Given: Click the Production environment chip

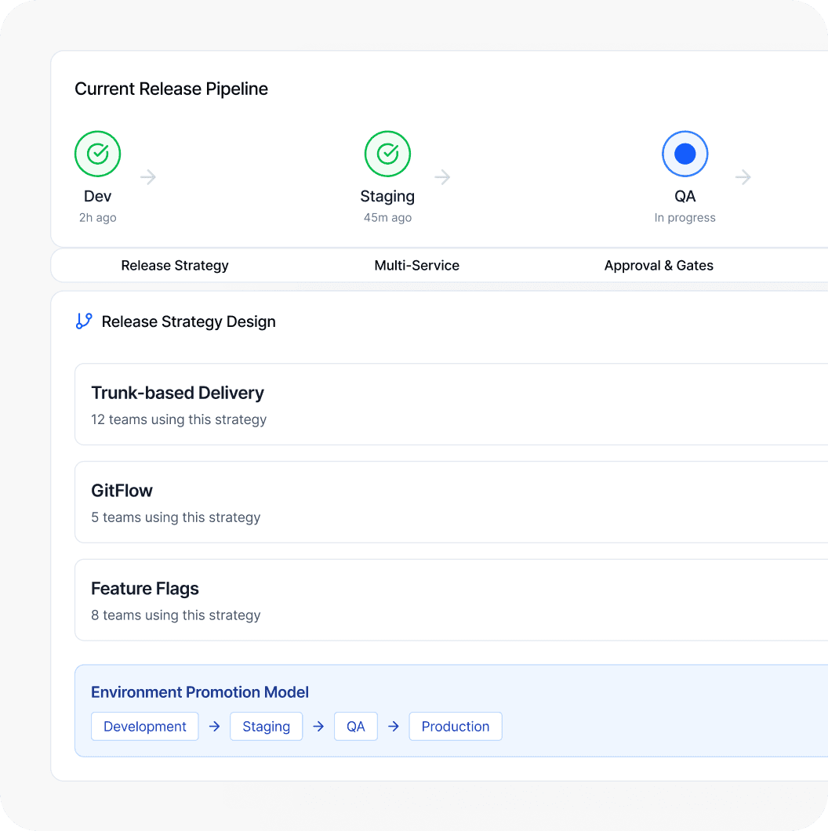Looking at the screenshot, I should coord(456,726).
